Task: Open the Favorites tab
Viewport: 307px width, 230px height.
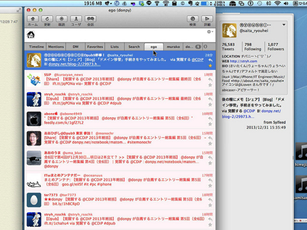Action: 95,47
